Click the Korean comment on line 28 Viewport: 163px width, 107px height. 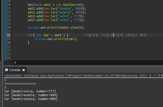118,35
